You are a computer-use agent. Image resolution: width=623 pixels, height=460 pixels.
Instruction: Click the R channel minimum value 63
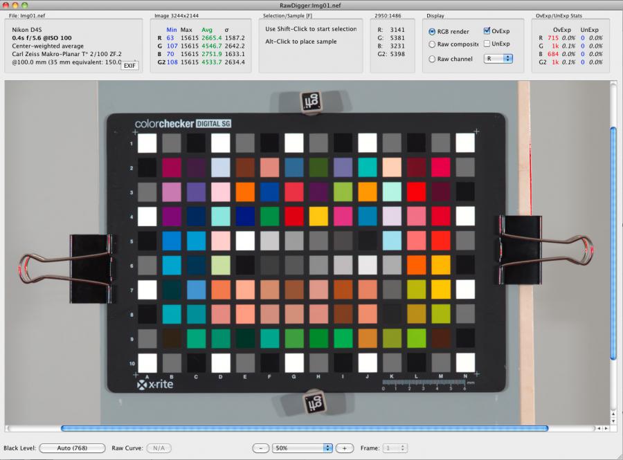pos(170,38)
